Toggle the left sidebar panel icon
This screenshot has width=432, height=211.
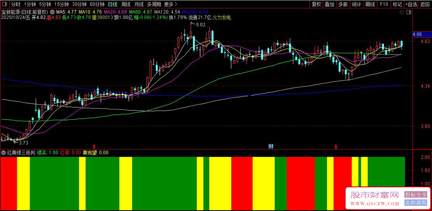point(5,4)
